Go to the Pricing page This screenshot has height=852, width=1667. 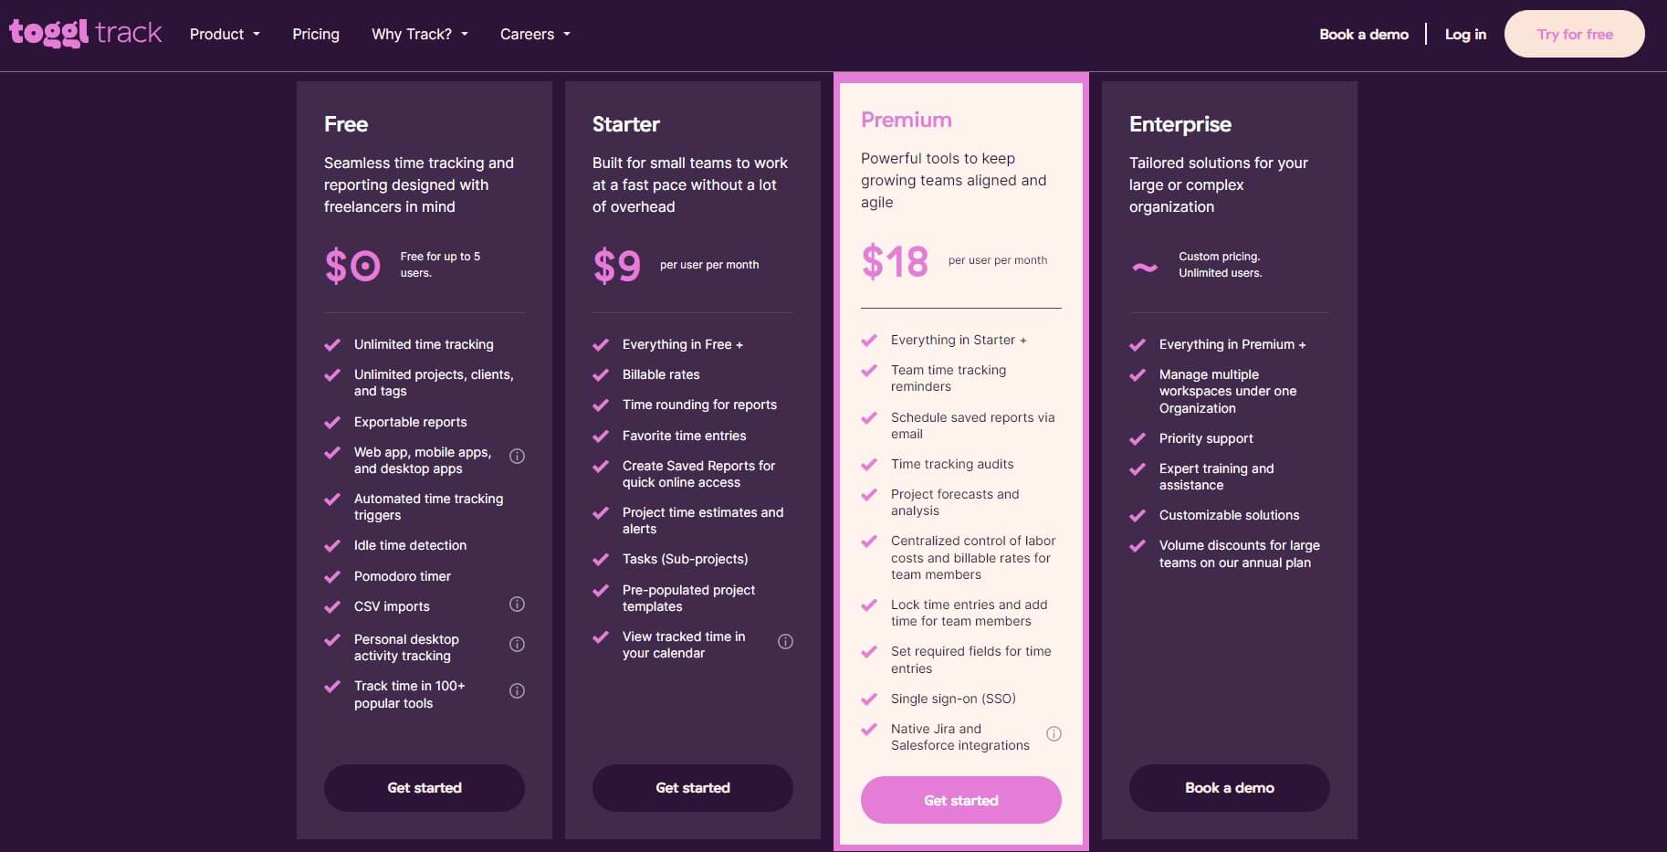316,35
